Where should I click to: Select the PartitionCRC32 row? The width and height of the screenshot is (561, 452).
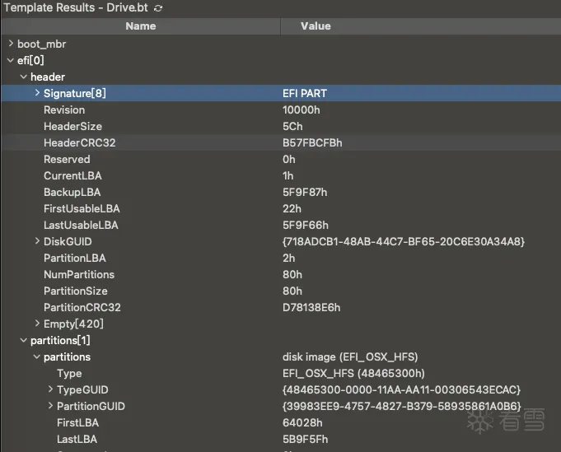pyautogui.click(x=82, y=307)
